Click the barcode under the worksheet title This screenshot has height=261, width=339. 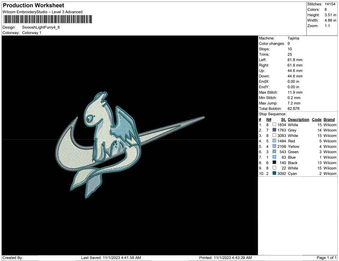pos(48,20)
